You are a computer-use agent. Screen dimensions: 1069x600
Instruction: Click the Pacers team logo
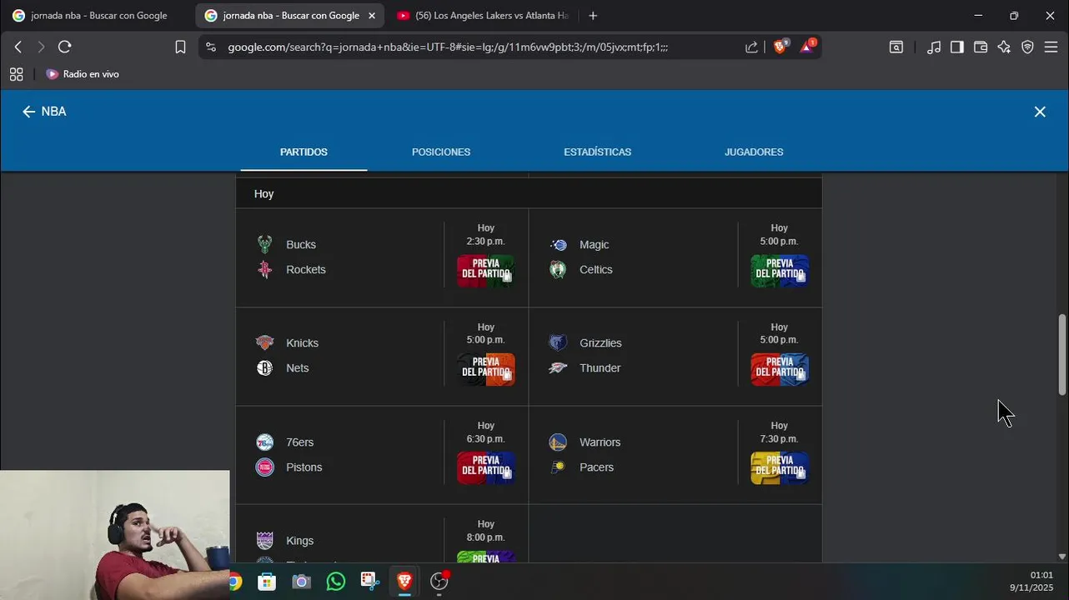pos(558,467)
